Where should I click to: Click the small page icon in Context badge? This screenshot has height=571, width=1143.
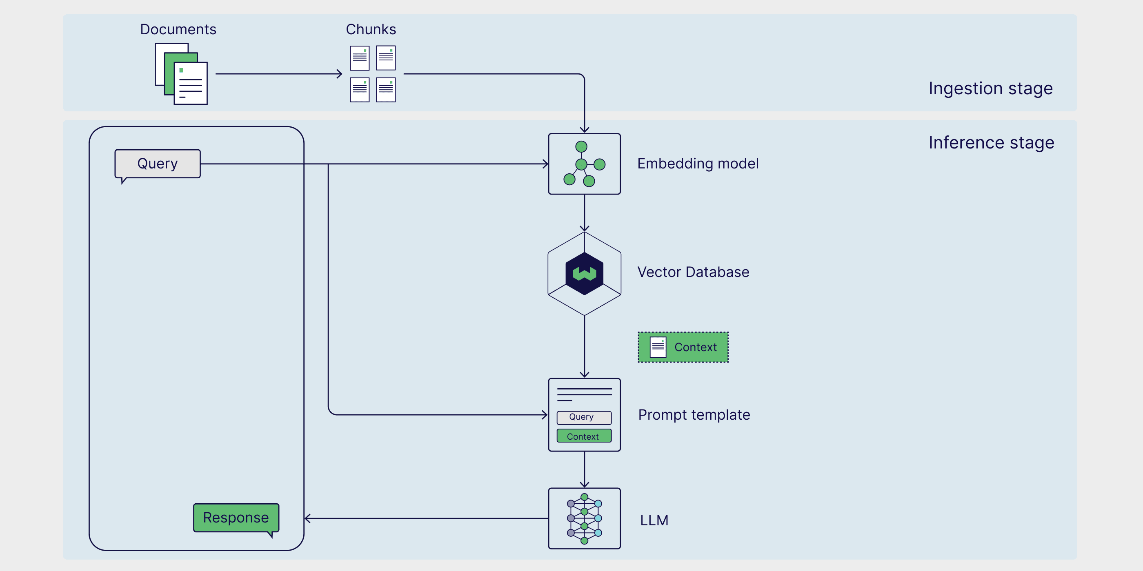pyautogui.click(x=658, y=347)
